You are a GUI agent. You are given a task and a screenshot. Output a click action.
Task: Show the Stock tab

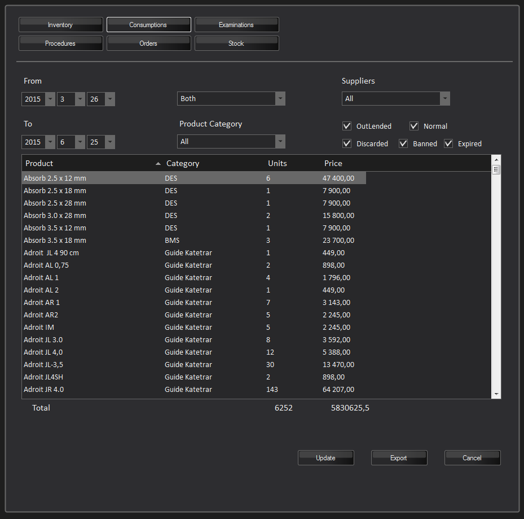coord(236,43)
